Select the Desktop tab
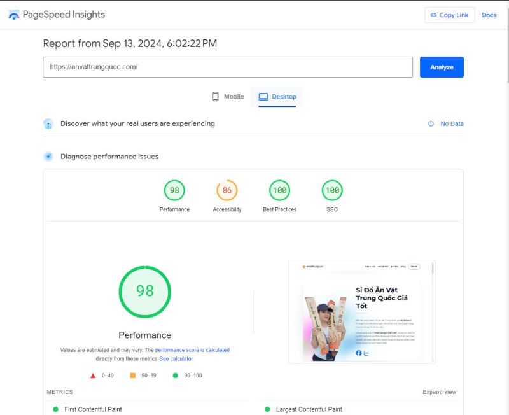 tap(277, 97)
